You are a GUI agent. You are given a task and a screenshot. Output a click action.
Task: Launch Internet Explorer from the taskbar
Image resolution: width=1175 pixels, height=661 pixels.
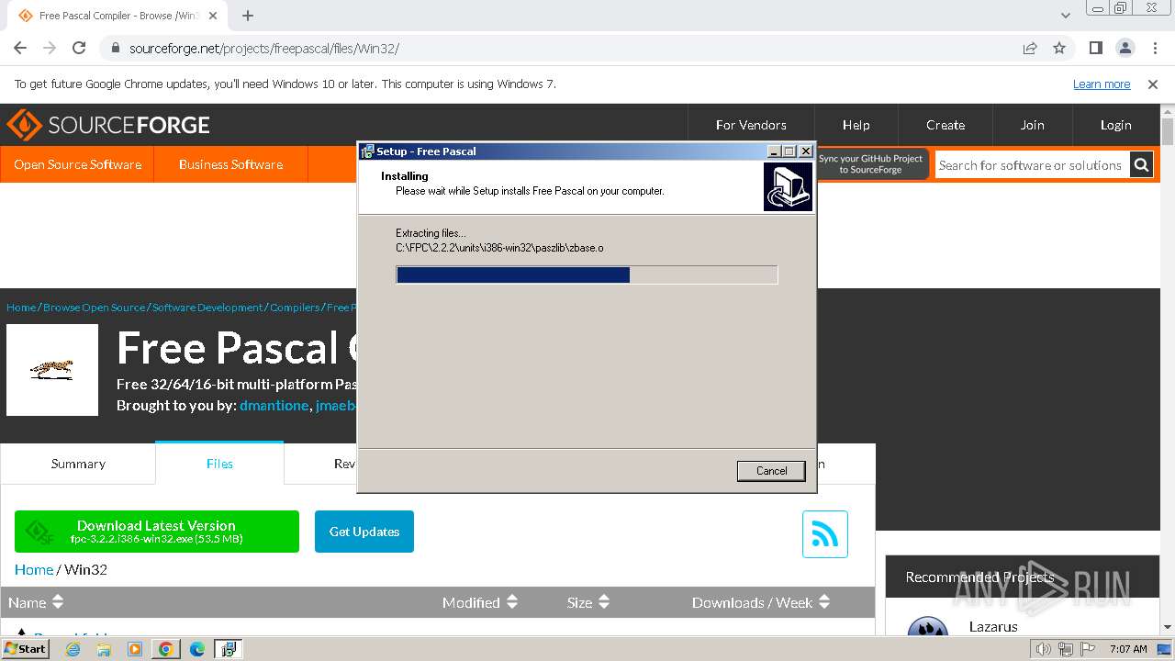73,649
